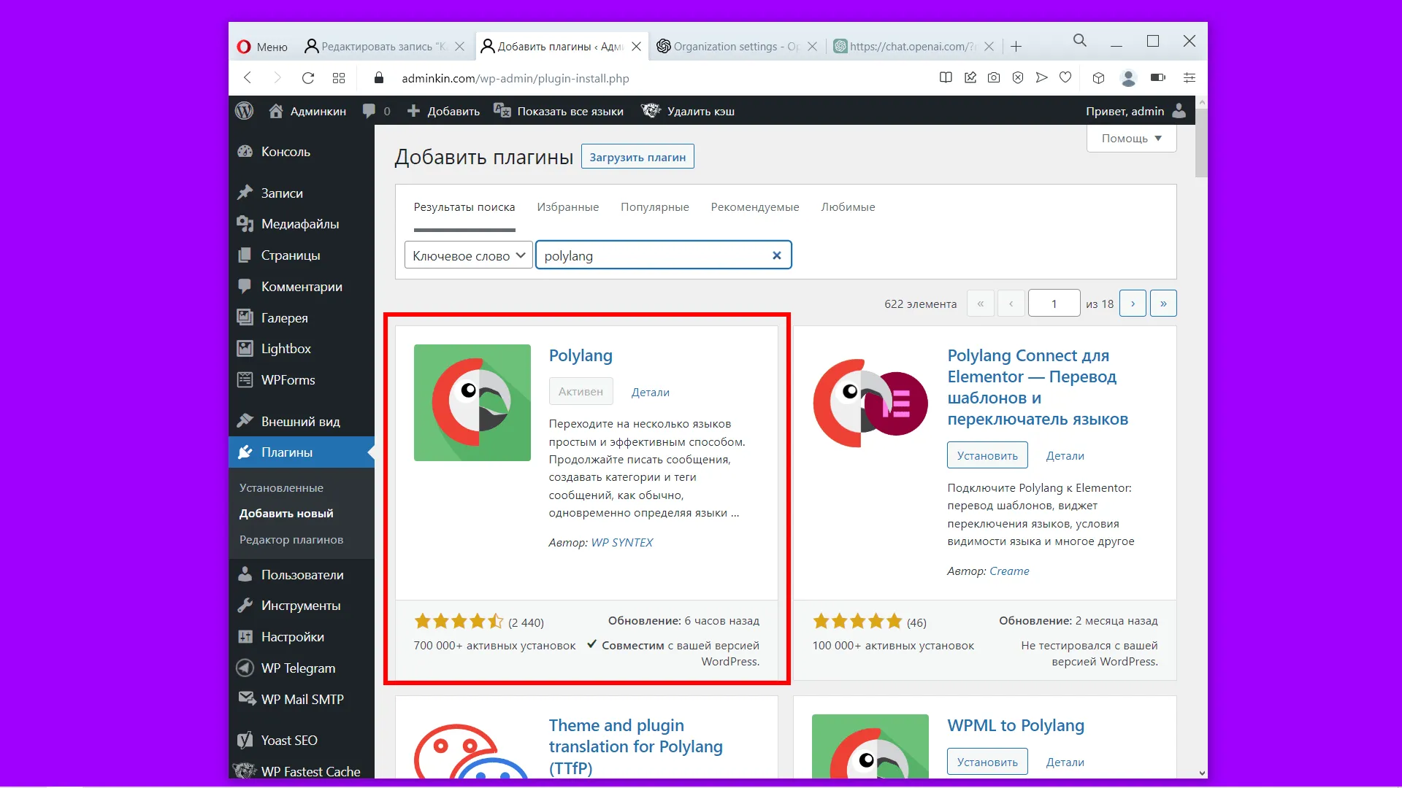Open Комментарии in the sidebar
The image size is (1402, 788).
[x=302, y=287]
